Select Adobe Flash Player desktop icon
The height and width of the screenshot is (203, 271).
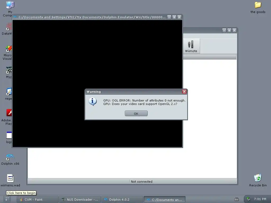(9, 113)
